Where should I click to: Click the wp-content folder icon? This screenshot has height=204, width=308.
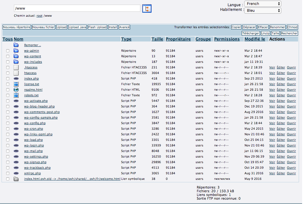click(16, 56)
